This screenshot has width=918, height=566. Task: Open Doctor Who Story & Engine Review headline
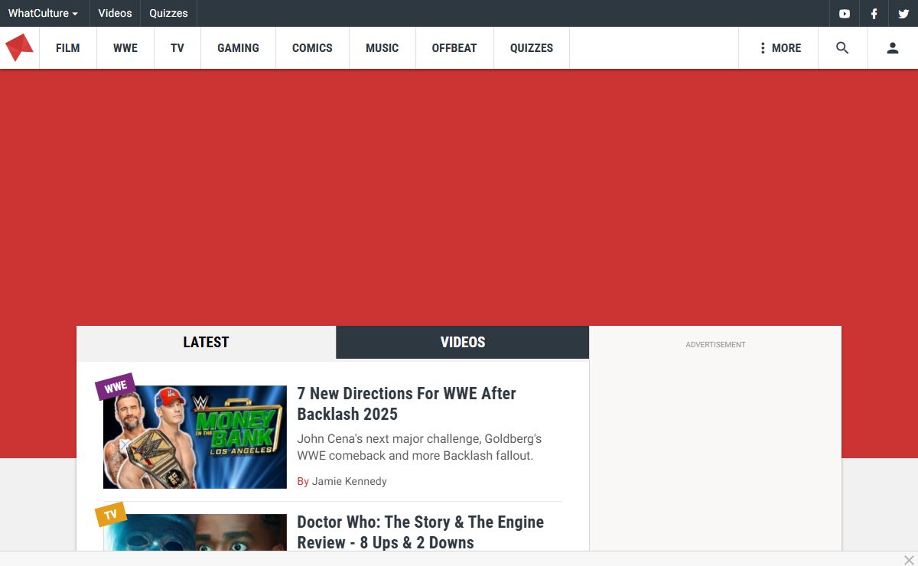pyautogui.click(x=420, y=532)
